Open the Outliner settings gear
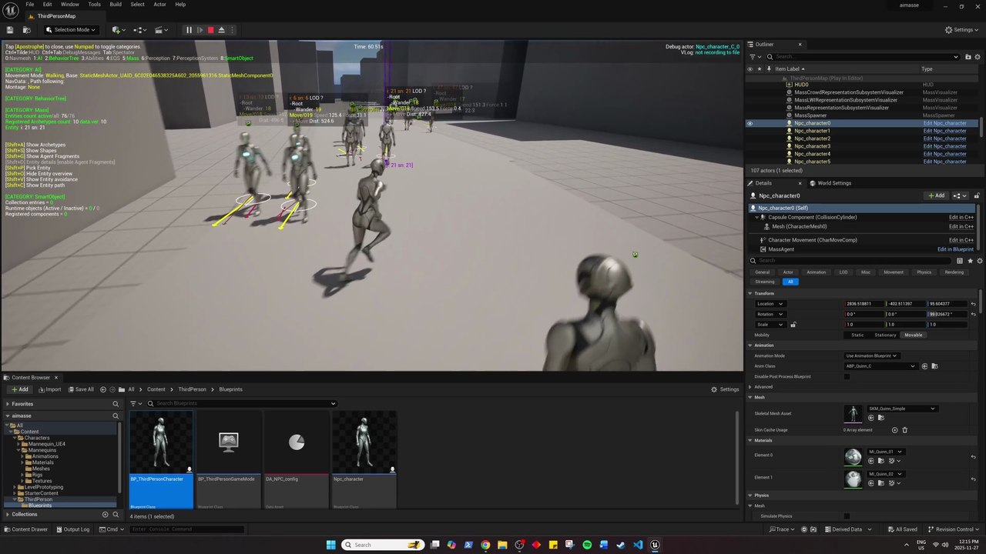The image size is (986, 554). click(978, 56)
